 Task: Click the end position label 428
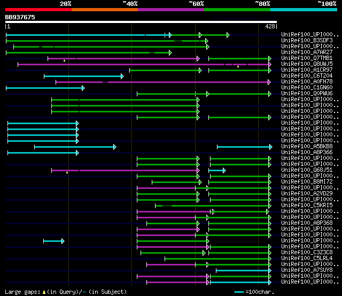[270, 26]
